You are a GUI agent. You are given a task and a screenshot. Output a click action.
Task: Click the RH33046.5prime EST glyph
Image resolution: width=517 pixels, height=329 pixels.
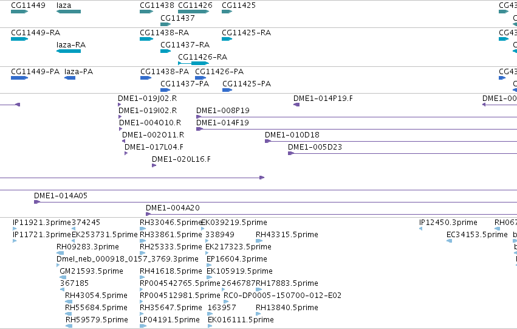pos(143,229)
